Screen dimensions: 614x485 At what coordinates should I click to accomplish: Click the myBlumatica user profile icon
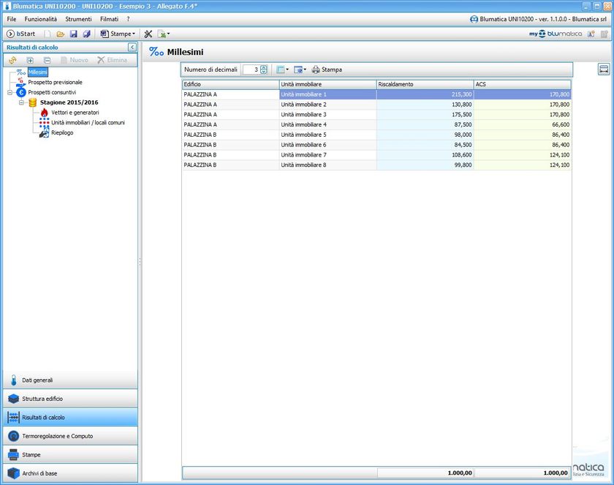[590, 34]
